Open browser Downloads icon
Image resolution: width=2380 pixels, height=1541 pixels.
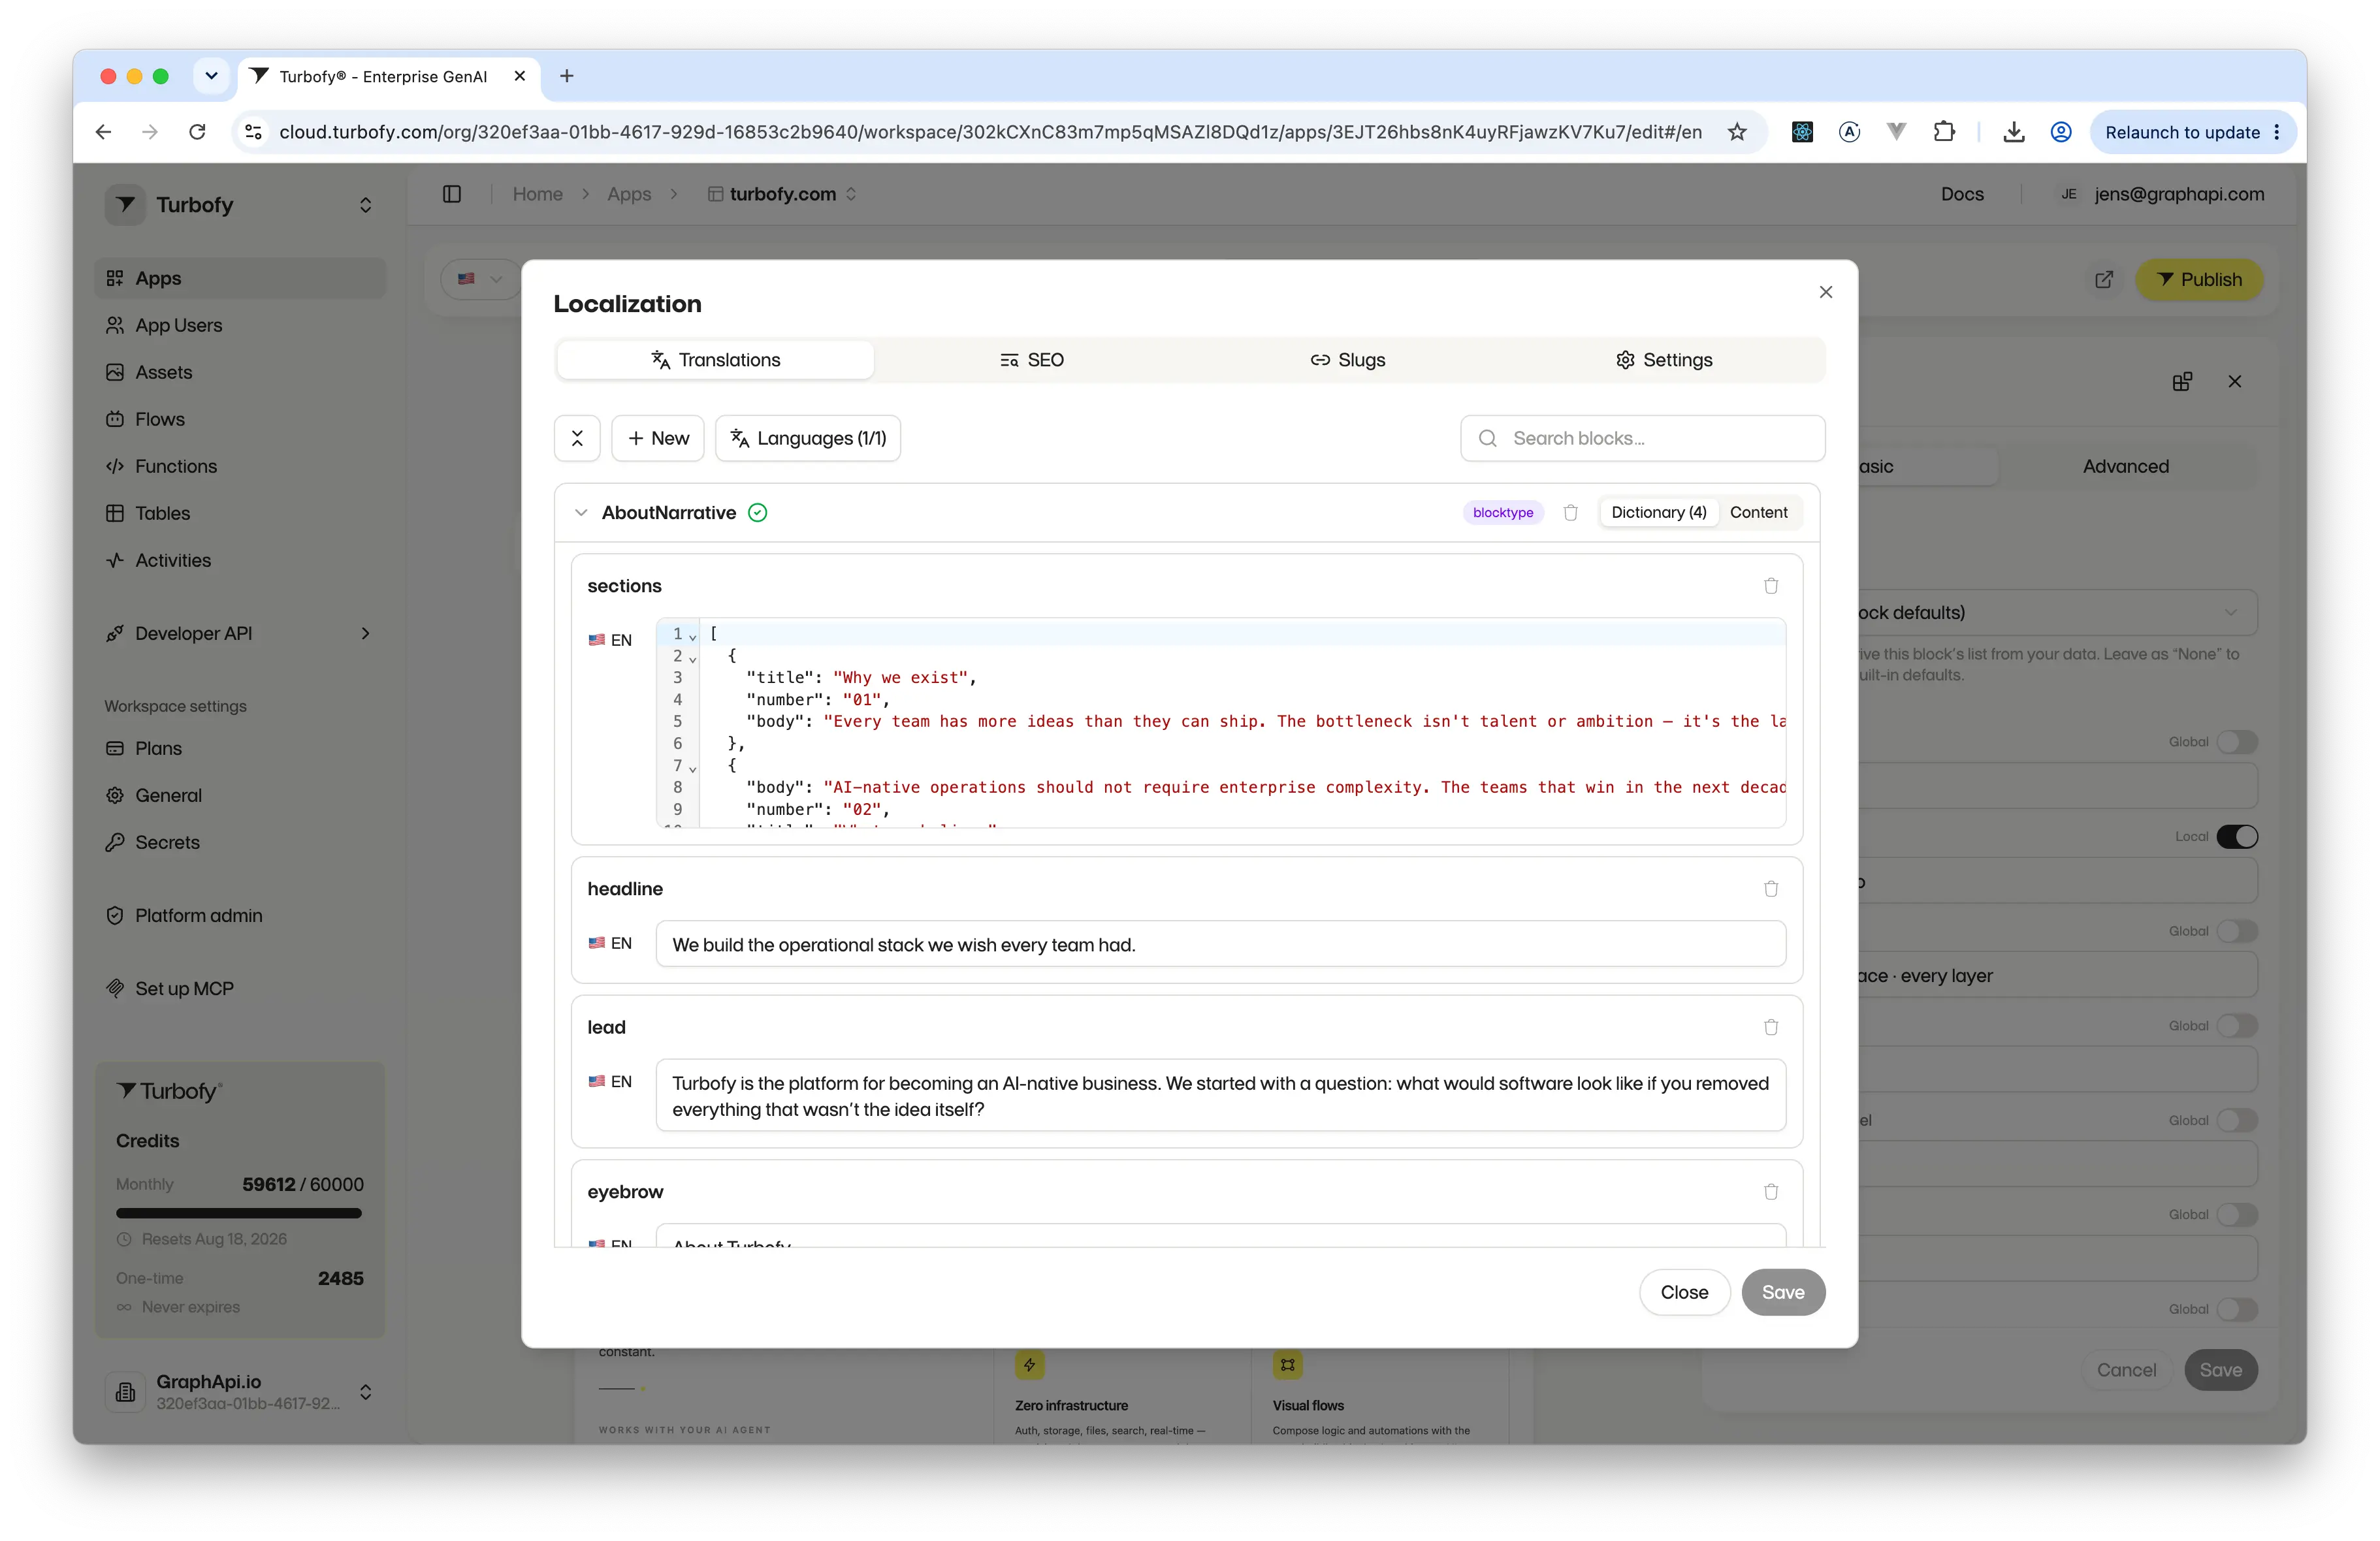pos(2014,132)
